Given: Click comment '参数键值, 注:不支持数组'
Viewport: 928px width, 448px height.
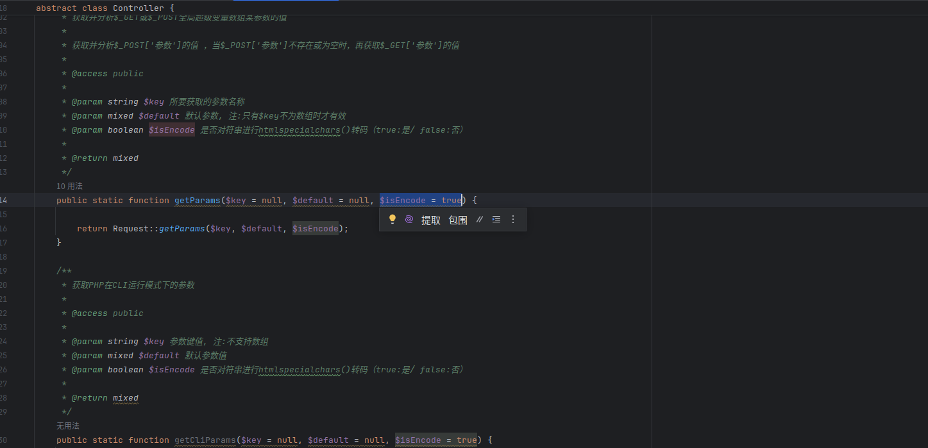Looking at the screenshot, I should (x=219, y=342).
